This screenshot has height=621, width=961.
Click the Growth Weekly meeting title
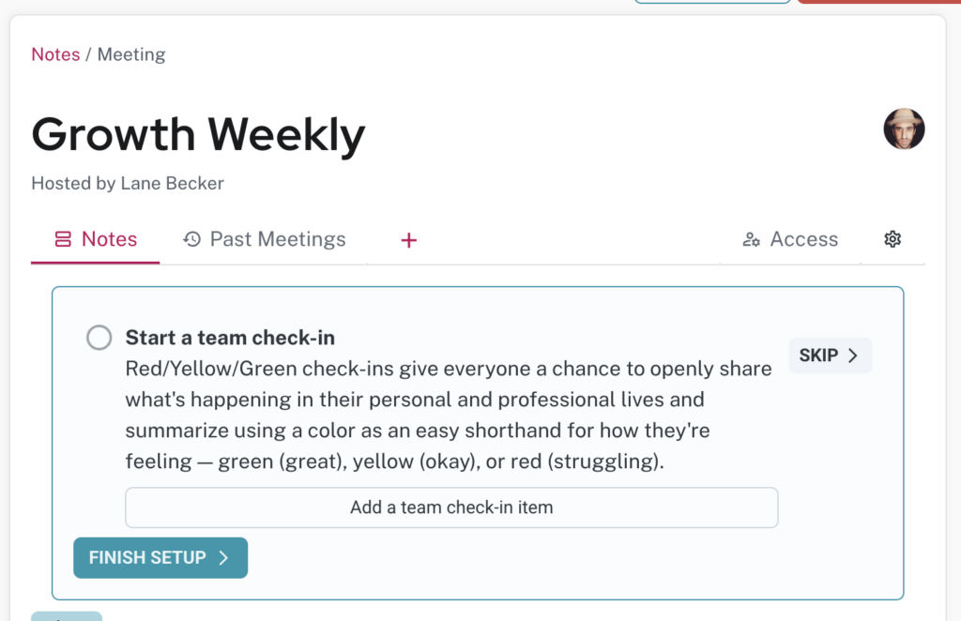coord(198,134)
